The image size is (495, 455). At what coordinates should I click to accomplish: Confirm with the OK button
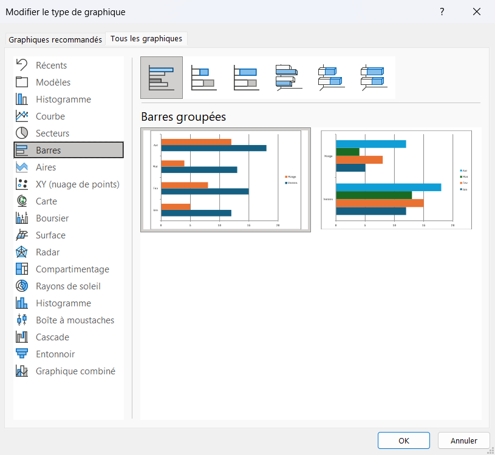pos(404,440)
